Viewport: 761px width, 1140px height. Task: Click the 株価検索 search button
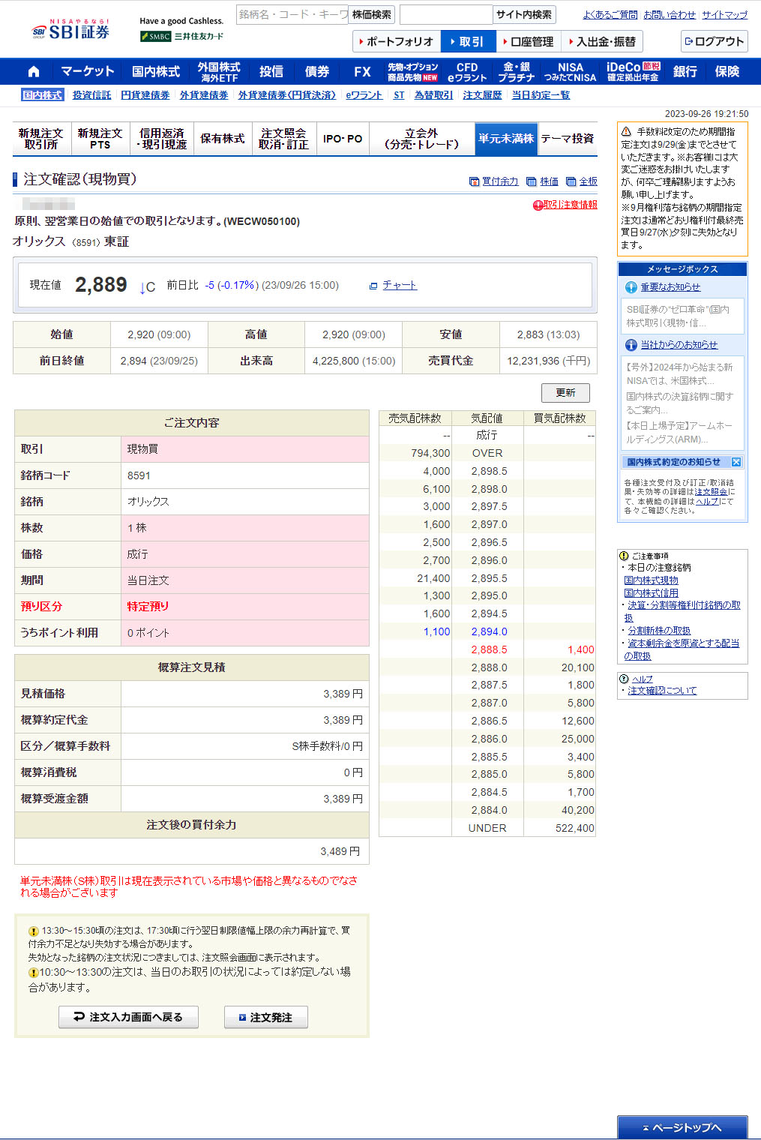(x=371, y=15)
